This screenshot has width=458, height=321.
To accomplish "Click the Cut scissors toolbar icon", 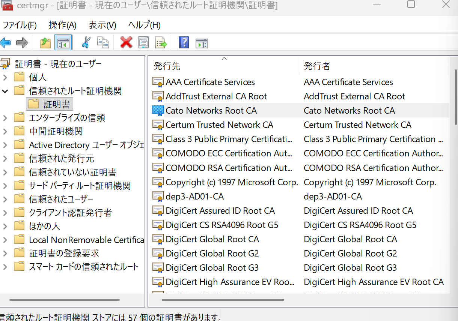I will click(86, 42).
